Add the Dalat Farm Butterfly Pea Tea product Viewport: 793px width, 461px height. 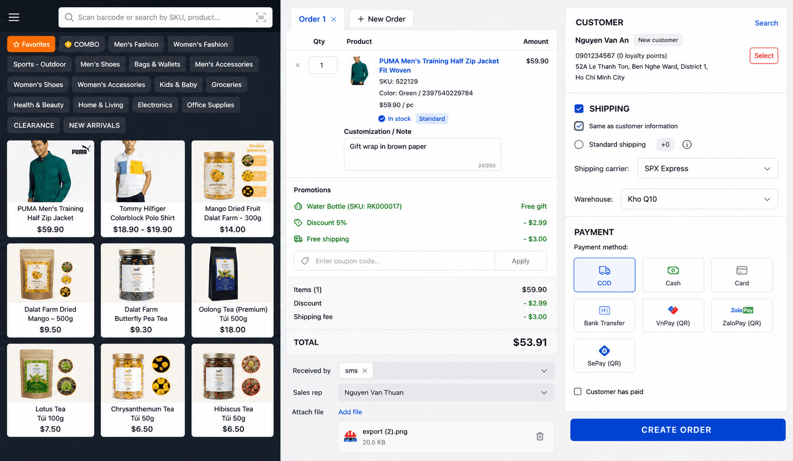(x=143, y=290)
